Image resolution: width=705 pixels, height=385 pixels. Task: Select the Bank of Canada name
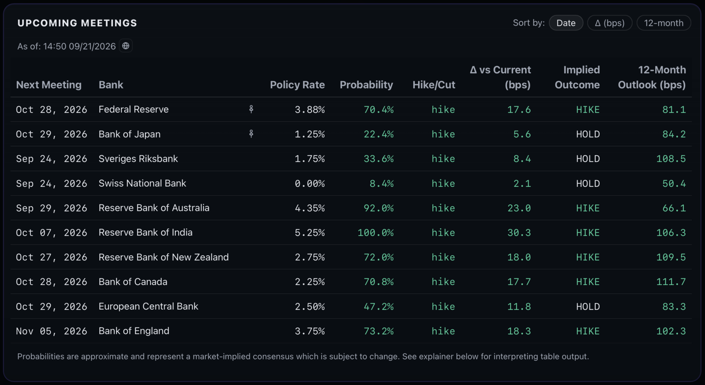pyautogui.click(x=133, y=282)
